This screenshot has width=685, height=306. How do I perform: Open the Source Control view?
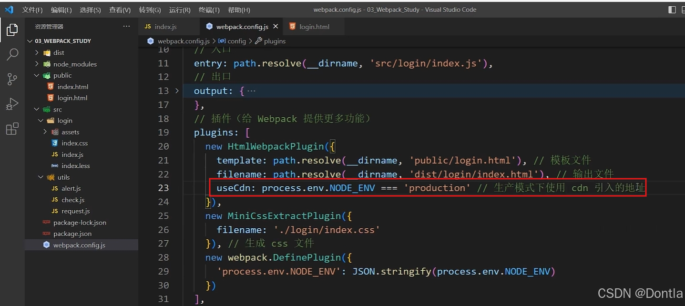pyautogui.click(x=12, y=79)
